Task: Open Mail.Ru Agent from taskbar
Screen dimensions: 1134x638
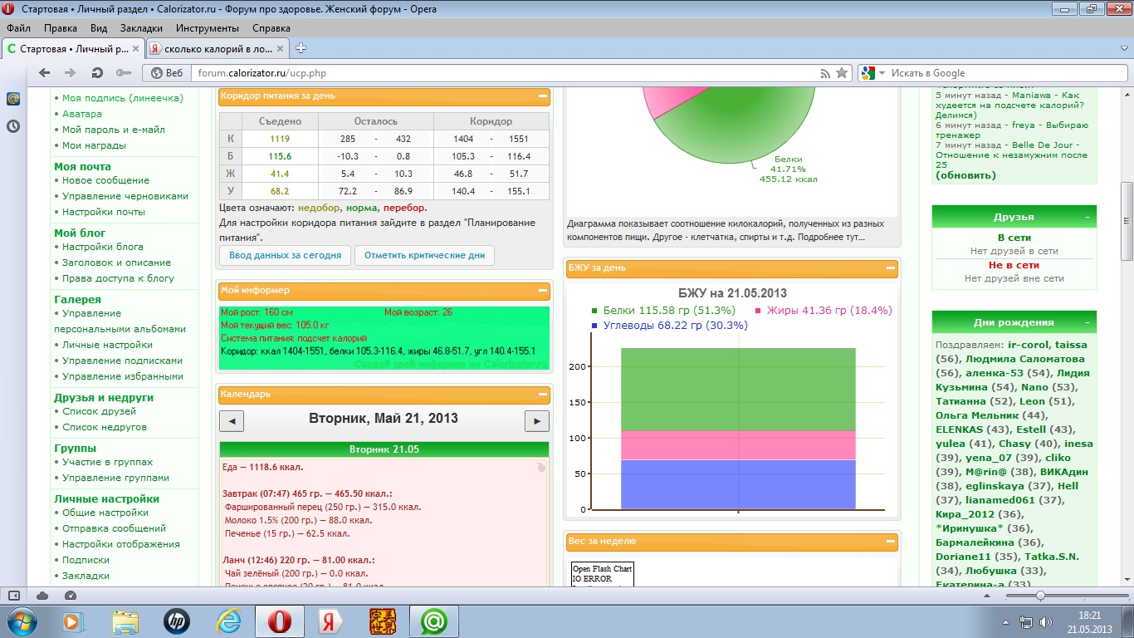Action: 433,621
